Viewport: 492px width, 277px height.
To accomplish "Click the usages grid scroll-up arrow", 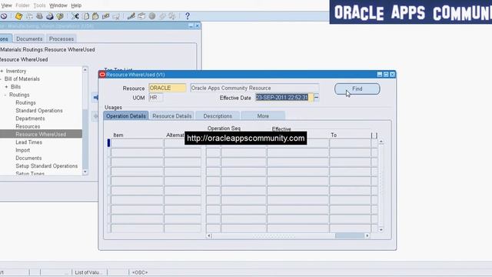I will pos(381,142).
